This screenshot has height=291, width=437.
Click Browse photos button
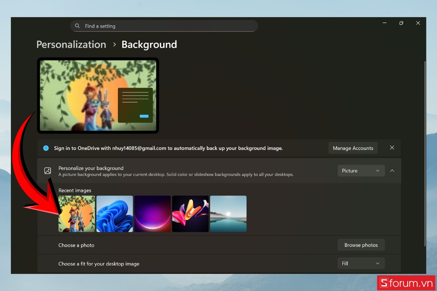[361, 245]
